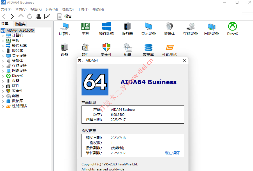The width and height of the screenshot is (253, 171).
Task: Select 软件 in the sidebar tree
Action: pos(15,86)
